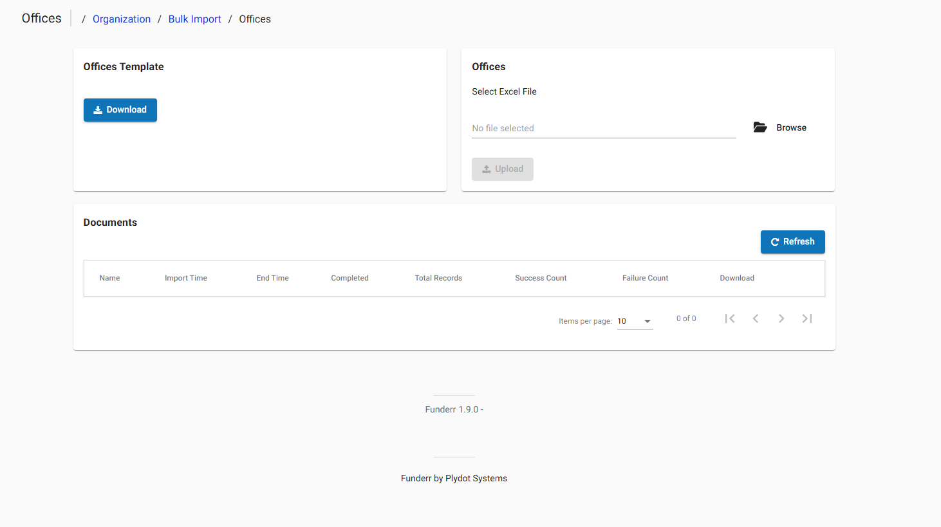Click the Name column header
Viewport: 941px width, 527px height.
click(x=109, y=277)
